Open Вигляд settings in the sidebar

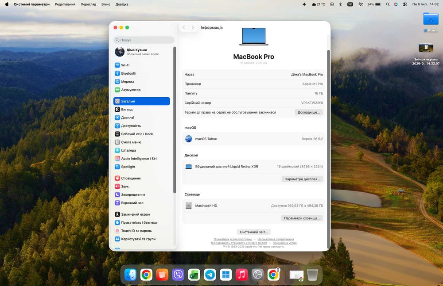click(142, 110)
